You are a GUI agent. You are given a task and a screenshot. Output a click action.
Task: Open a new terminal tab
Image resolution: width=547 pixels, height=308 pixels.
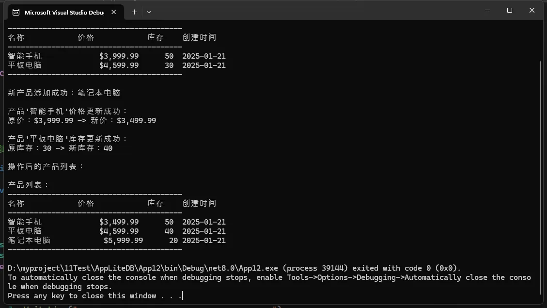coord(134,12)
